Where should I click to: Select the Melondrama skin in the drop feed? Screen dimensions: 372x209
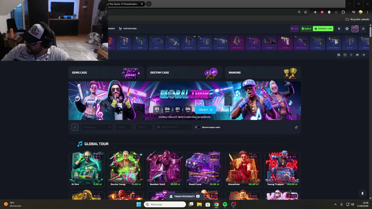point(237,42)
